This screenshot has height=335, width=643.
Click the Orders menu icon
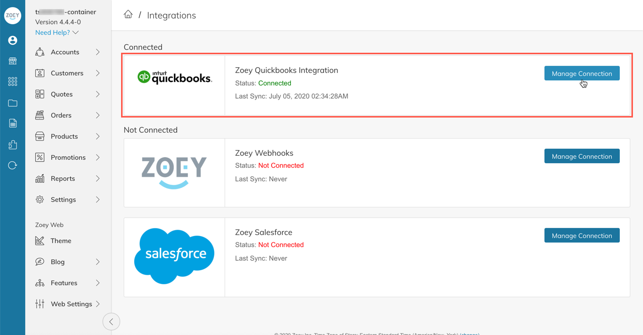[40, 115]
